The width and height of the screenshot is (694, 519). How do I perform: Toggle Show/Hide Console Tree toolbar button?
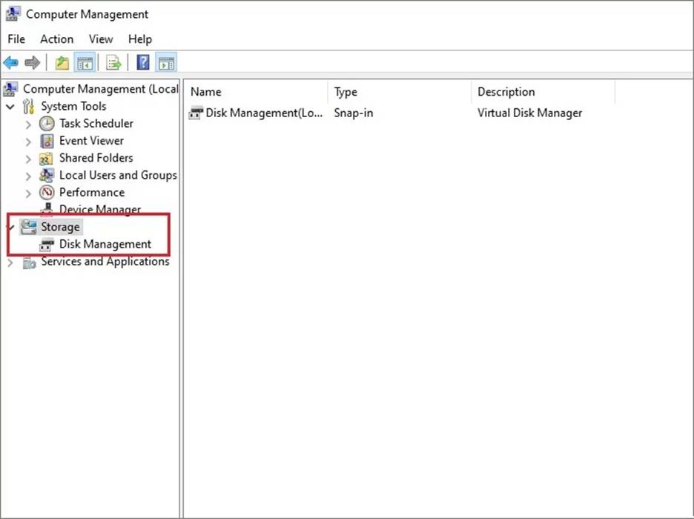(85, 63)
